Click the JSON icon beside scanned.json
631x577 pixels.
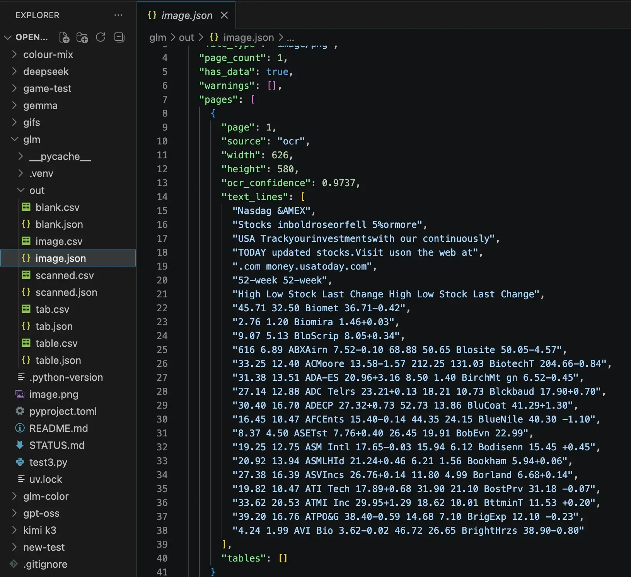(26, 292)
